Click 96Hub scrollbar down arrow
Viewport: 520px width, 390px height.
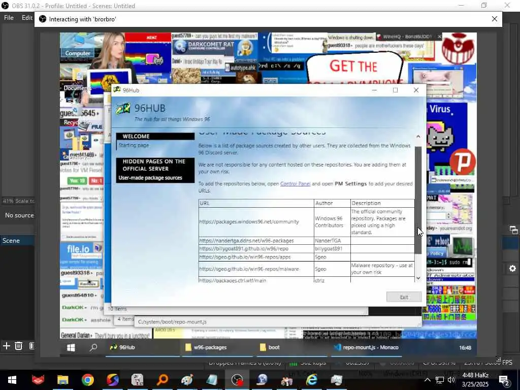click(x=418, y=278)
